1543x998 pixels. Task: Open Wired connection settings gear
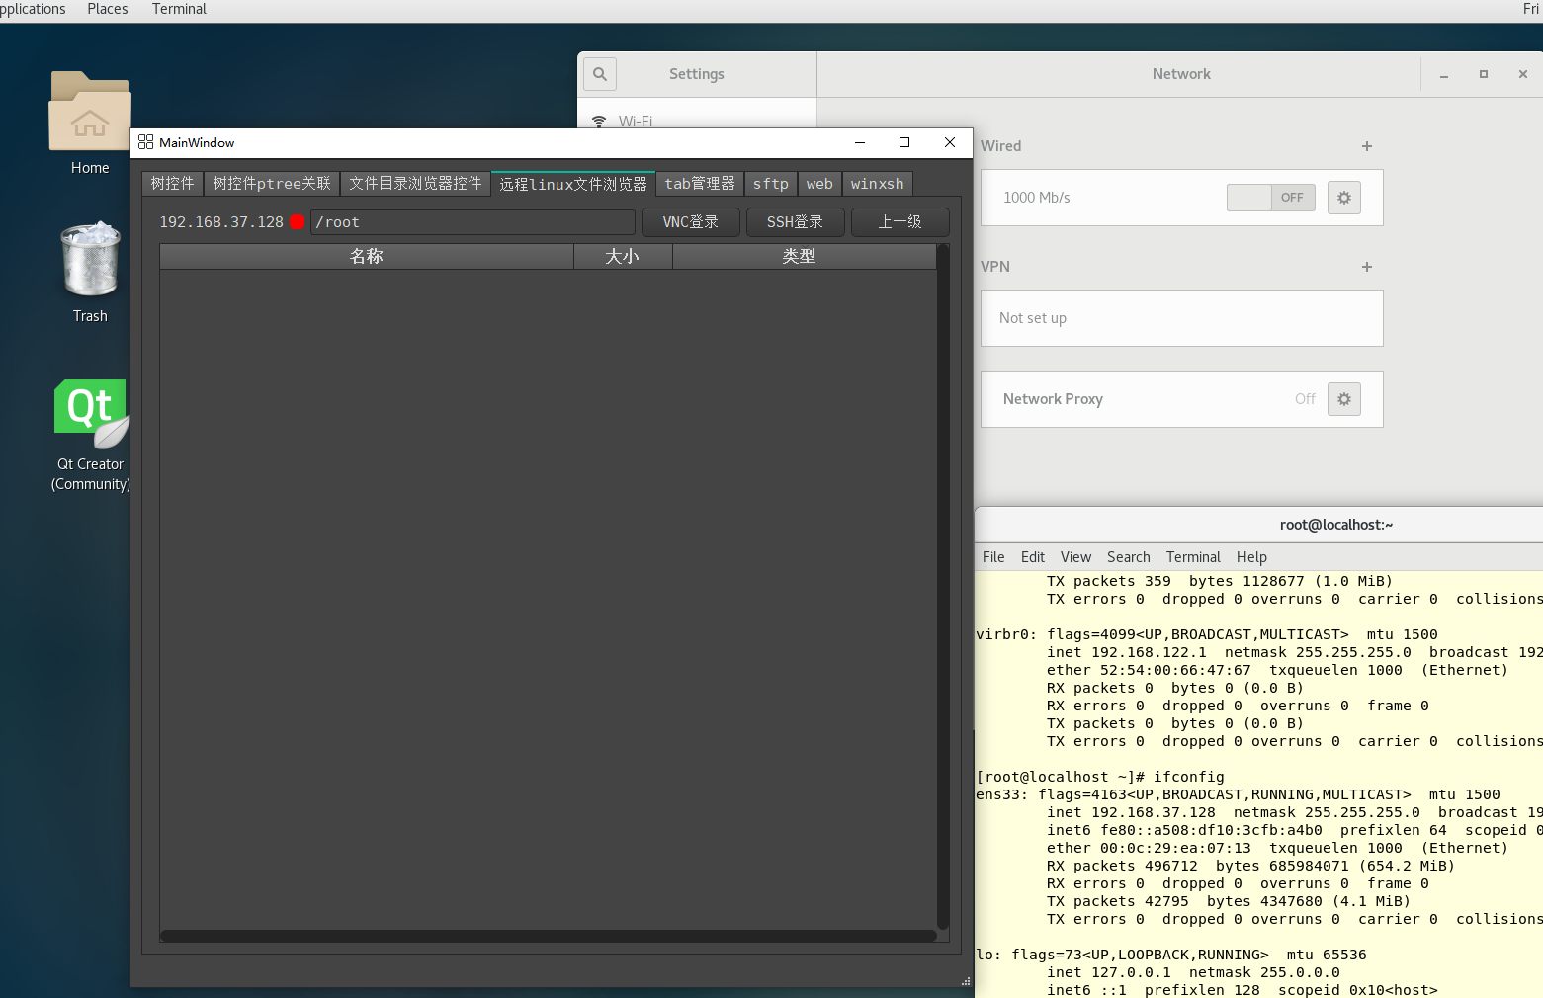(x=1343, y=198)
